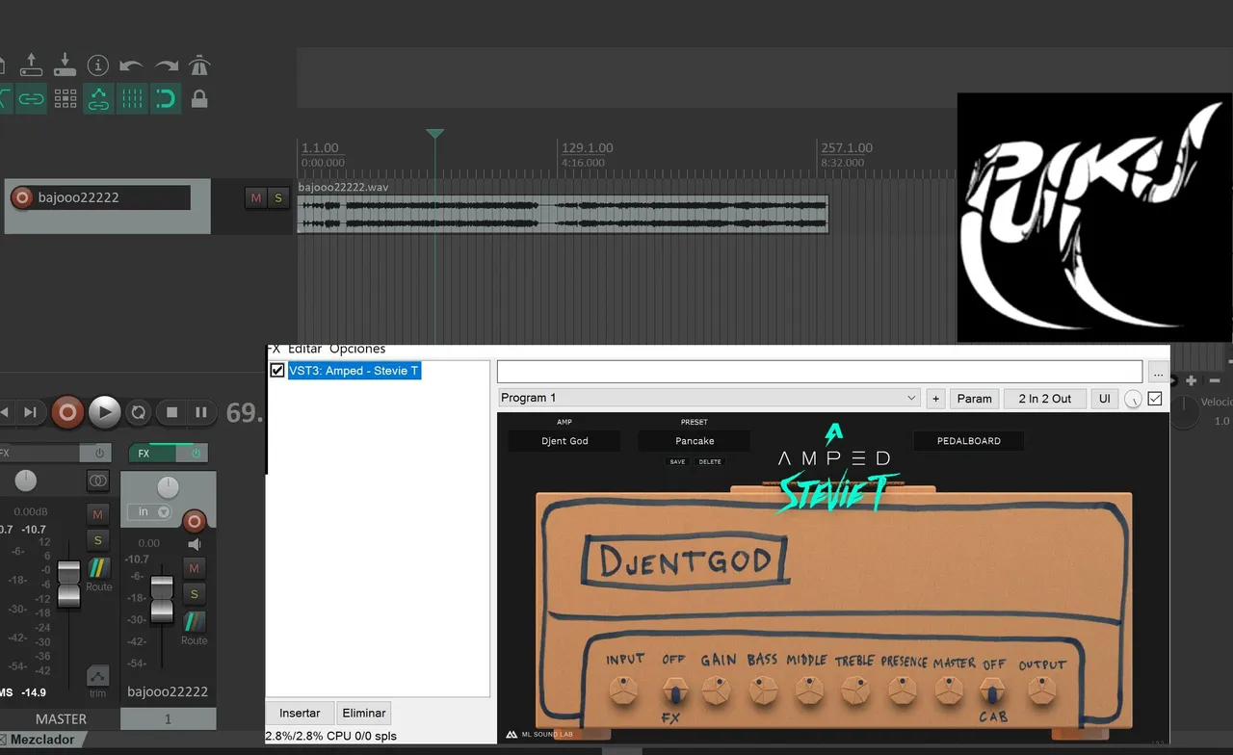Screen dimensions: 1233x755
Task: Solo the MASTER channel in mixer
Action: pos(97,540)
